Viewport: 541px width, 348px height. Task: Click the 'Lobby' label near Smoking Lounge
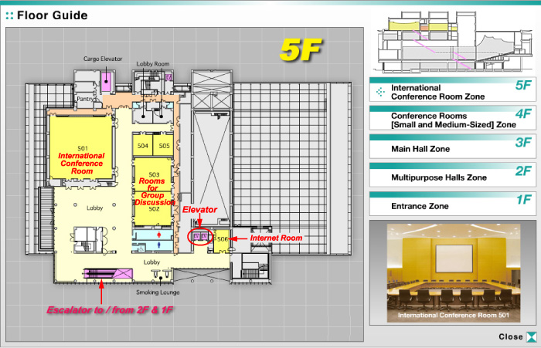click(x=151, y=262)
